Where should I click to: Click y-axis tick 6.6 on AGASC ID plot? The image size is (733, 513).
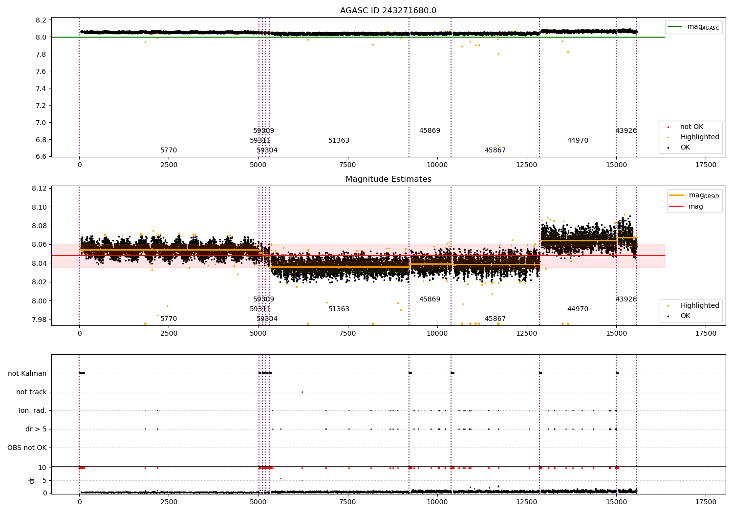click(x=42, y=157)
